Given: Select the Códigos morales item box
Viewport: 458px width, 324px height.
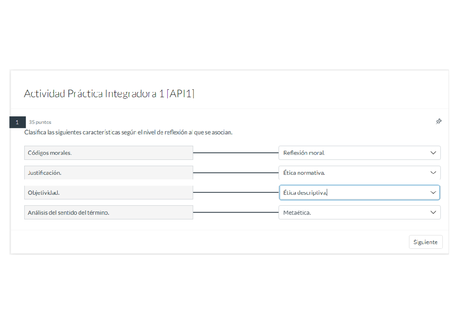Looking at the screenshot, I should click(108, 153).
